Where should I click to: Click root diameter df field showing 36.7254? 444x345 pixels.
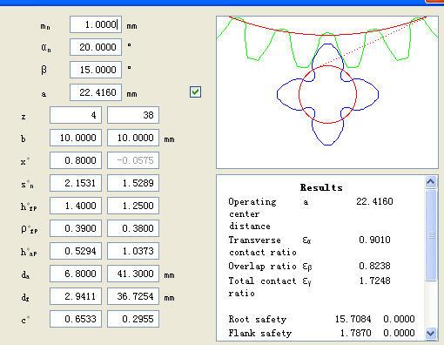(x=133, y=296)
